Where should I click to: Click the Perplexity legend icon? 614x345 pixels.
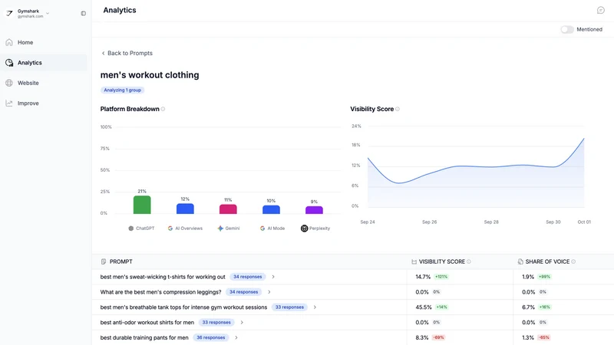coord(304,228)
